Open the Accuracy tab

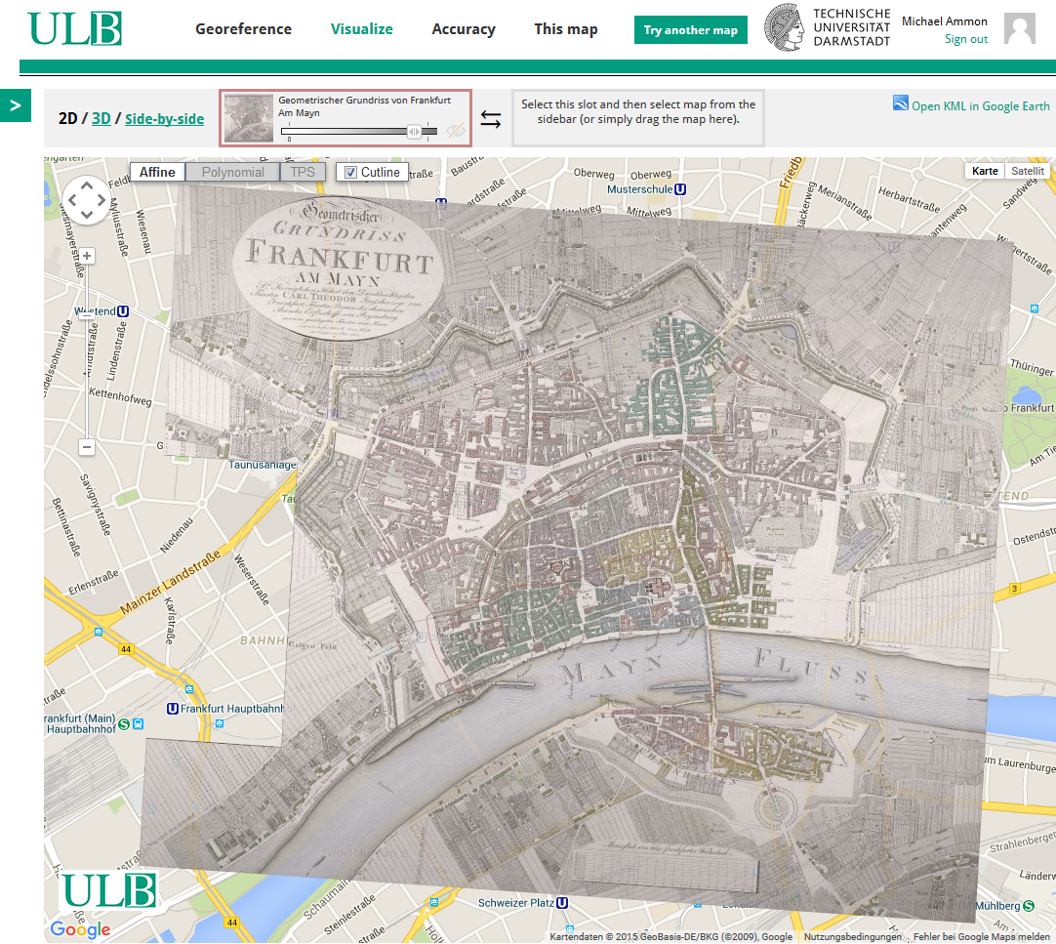point(464,29)
